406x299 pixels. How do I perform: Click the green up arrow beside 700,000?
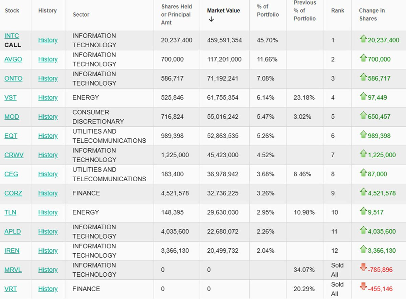363,59
